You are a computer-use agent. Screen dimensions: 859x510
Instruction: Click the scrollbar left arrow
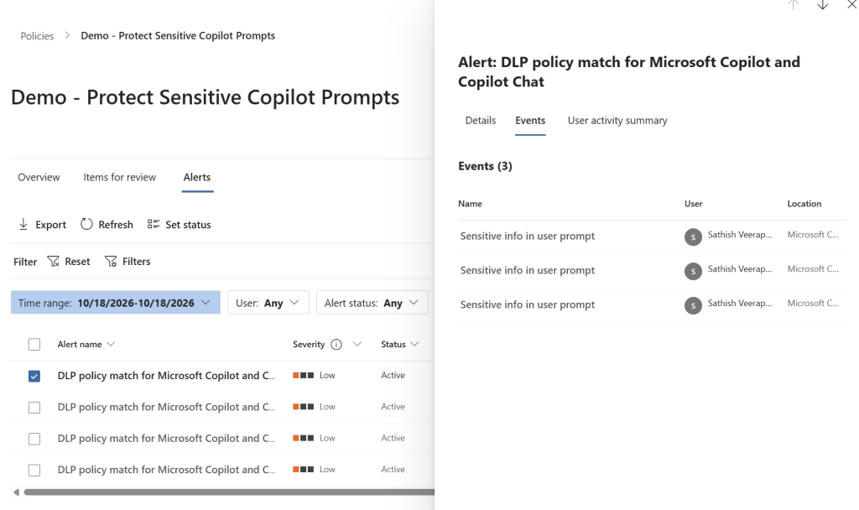coord(17,492)
